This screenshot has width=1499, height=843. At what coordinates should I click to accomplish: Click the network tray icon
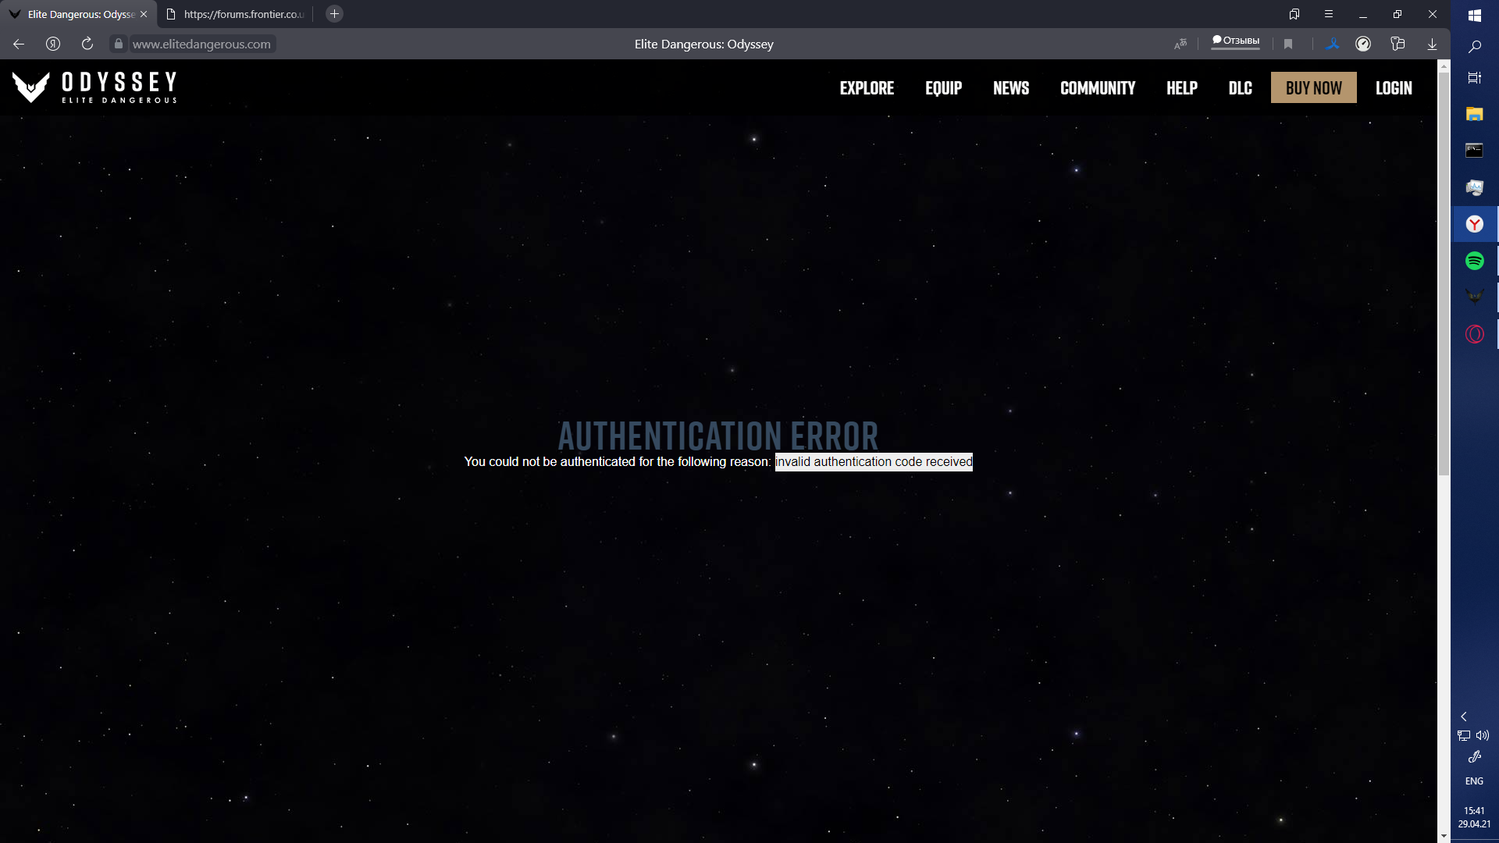click(1464, 735)
